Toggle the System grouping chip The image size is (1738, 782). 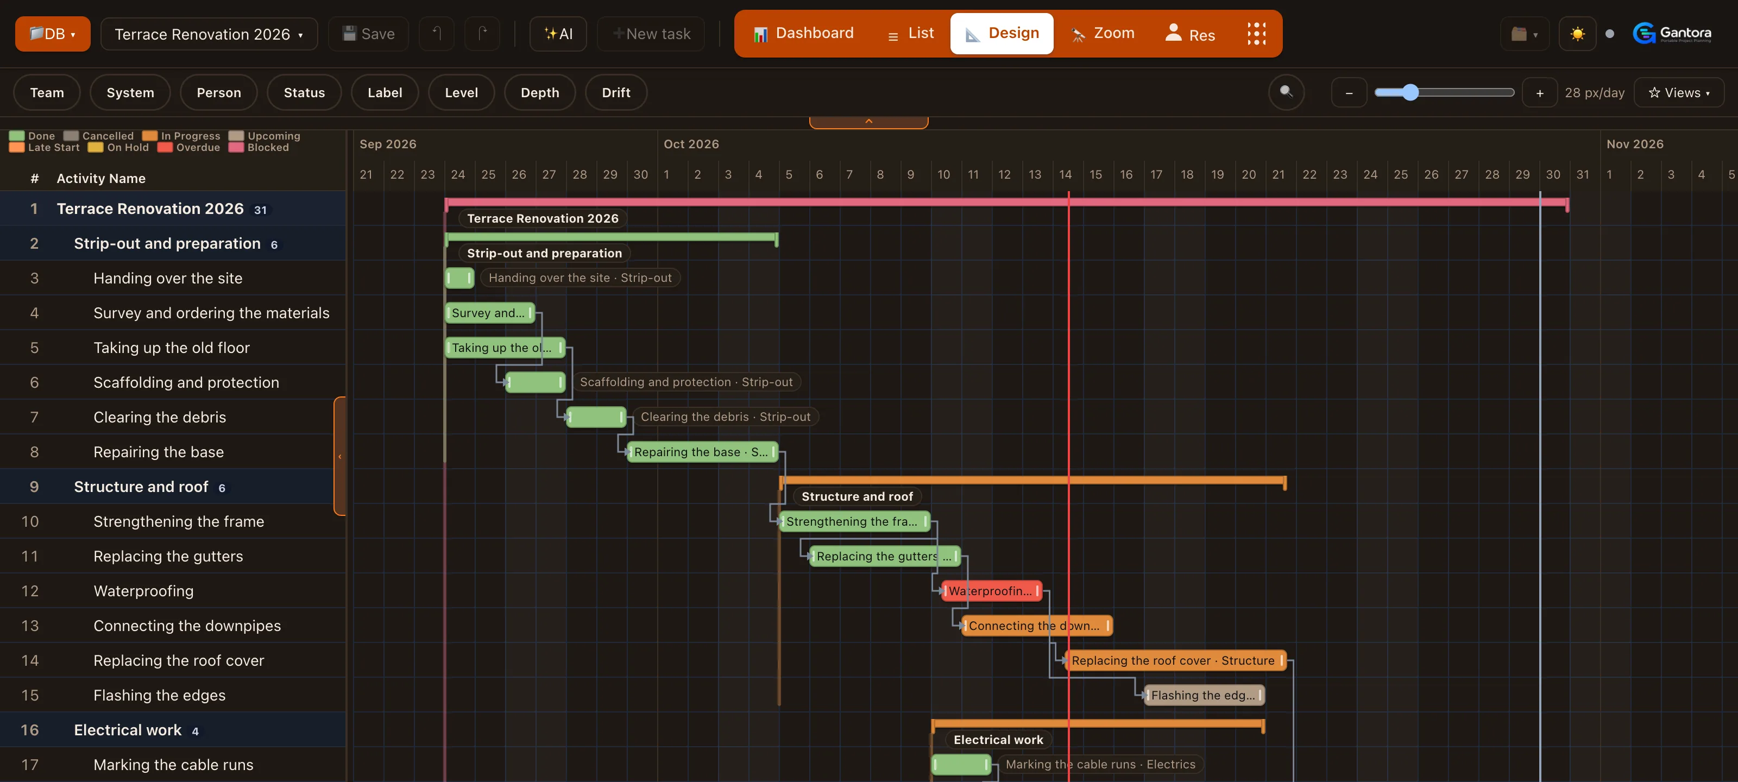[130, 92]
